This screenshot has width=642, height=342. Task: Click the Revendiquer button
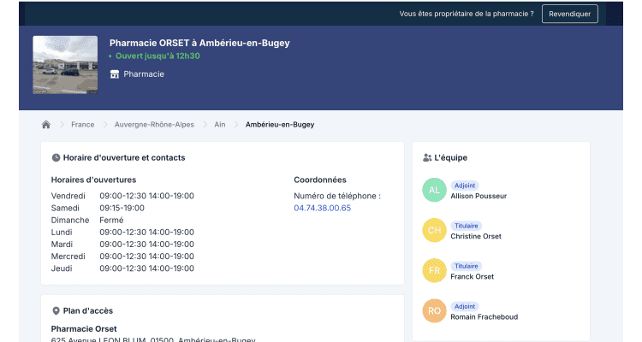click(x=569, y=14)
